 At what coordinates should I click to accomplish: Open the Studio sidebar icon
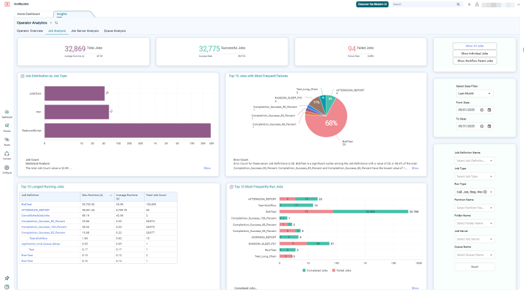7,140
